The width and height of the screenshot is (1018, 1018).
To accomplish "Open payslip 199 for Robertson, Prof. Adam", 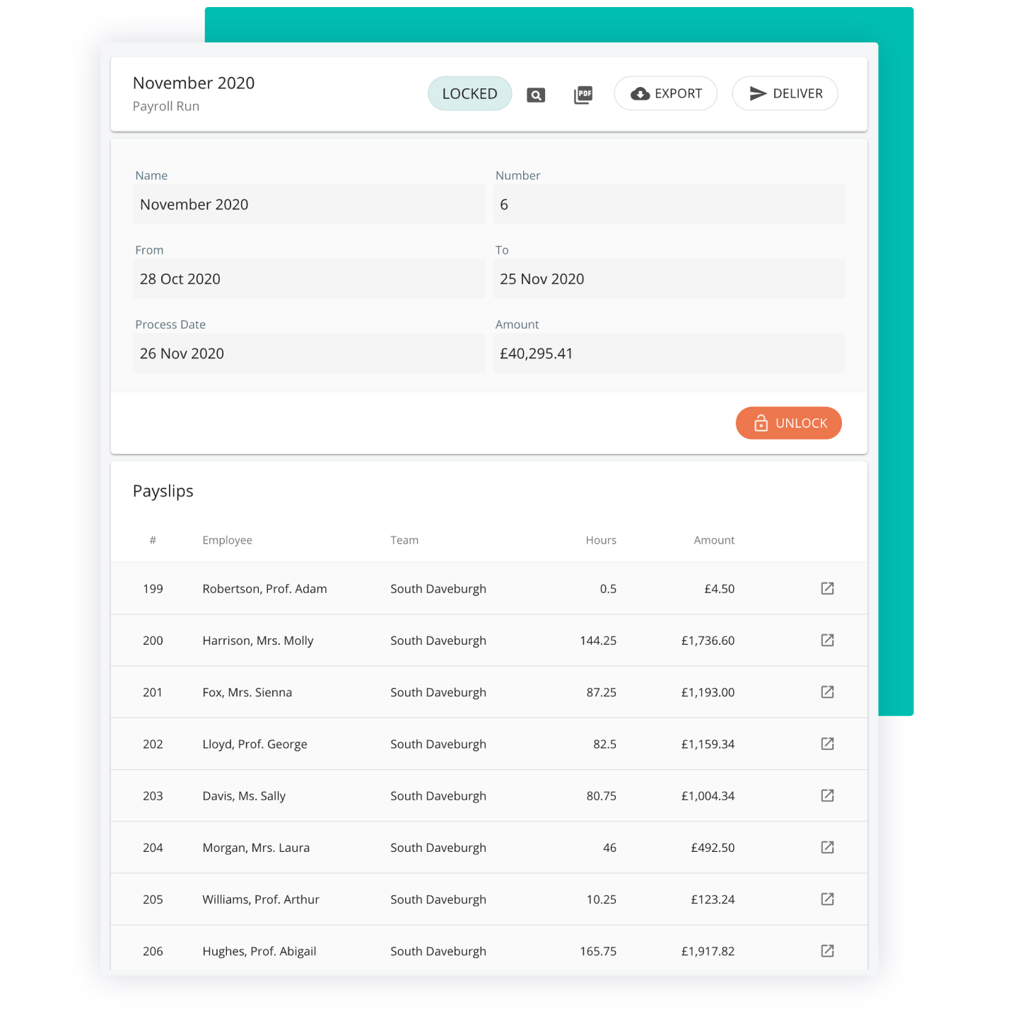I will (x=827, y=588).
